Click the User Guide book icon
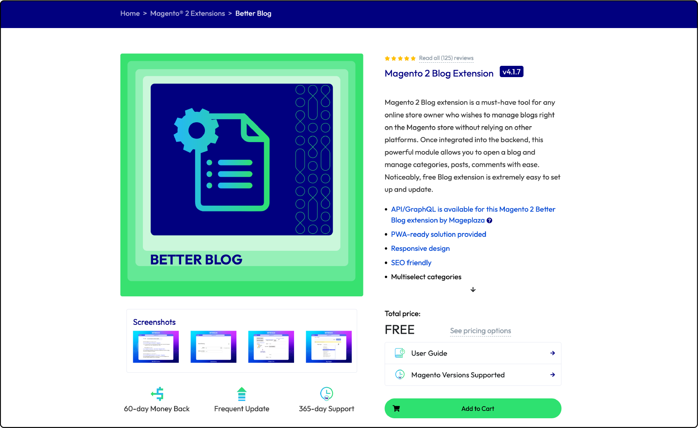This screenshot has height=428, width=698. click(400, 353)
